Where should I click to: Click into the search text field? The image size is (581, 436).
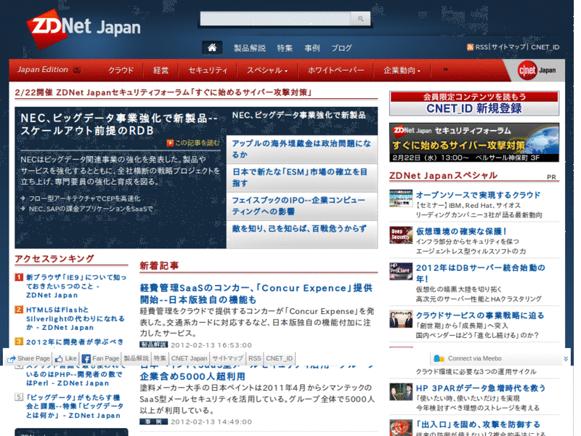click(276, 19)
